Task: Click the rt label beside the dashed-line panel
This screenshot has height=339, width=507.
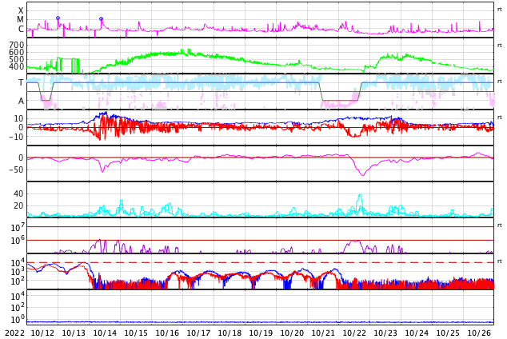Action: click(x=500, y=261)
